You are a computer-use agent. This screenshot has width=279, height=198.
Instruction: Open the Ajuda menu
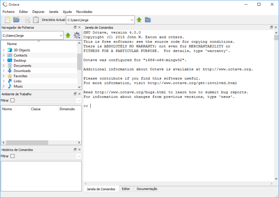pos(67,12)
